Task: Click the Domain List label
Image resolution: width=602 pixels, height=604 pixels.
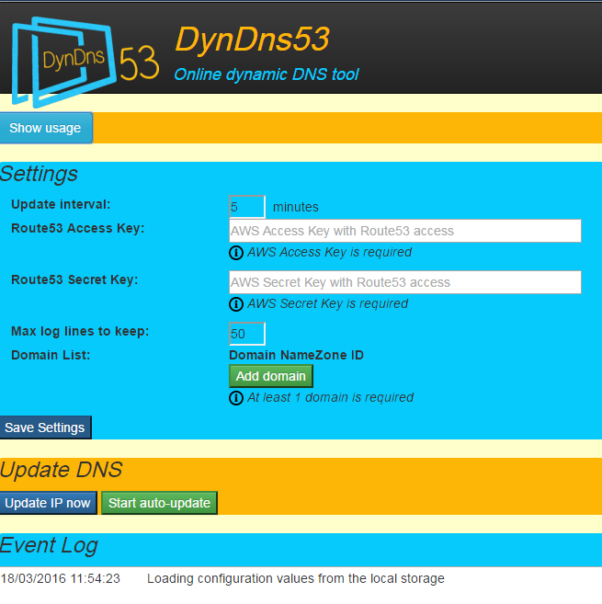Action: [x=51, y=355]
